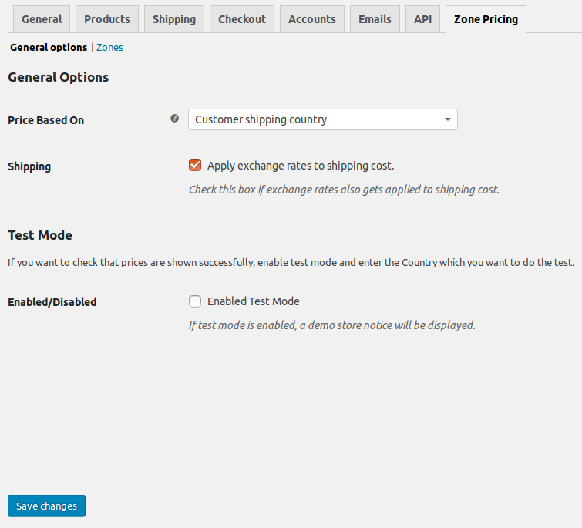582x528 pixels.
Task: Click the Price Based On help icon
Action: tap(174, 119)
